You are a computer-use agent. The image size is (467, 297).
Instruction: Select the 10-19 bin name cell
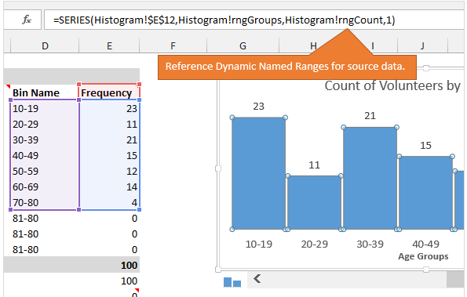[45, 108]
